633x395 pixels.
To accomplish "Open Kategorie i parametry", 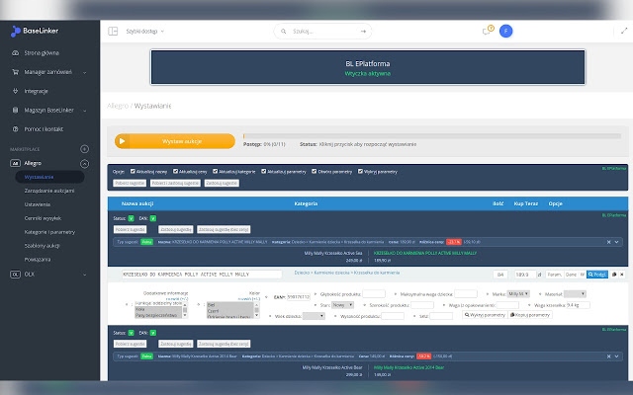I will point(49,232).
